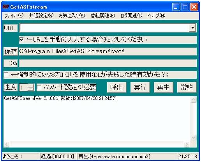Screen dimensions: 201x162
Task: Check the パスワード設定が必要 checkbox
Action: (x=39, y=87)
